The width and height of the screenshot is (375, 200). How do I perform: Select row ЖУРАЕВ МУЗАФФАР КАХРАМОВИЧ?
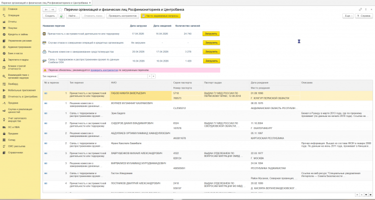pos(208,106)
